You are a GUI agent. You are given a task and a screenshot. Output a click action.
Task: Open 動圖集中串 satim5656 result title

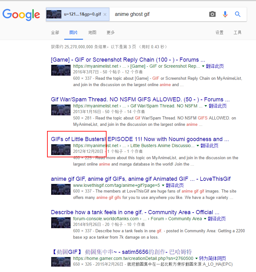coord(121,252)
